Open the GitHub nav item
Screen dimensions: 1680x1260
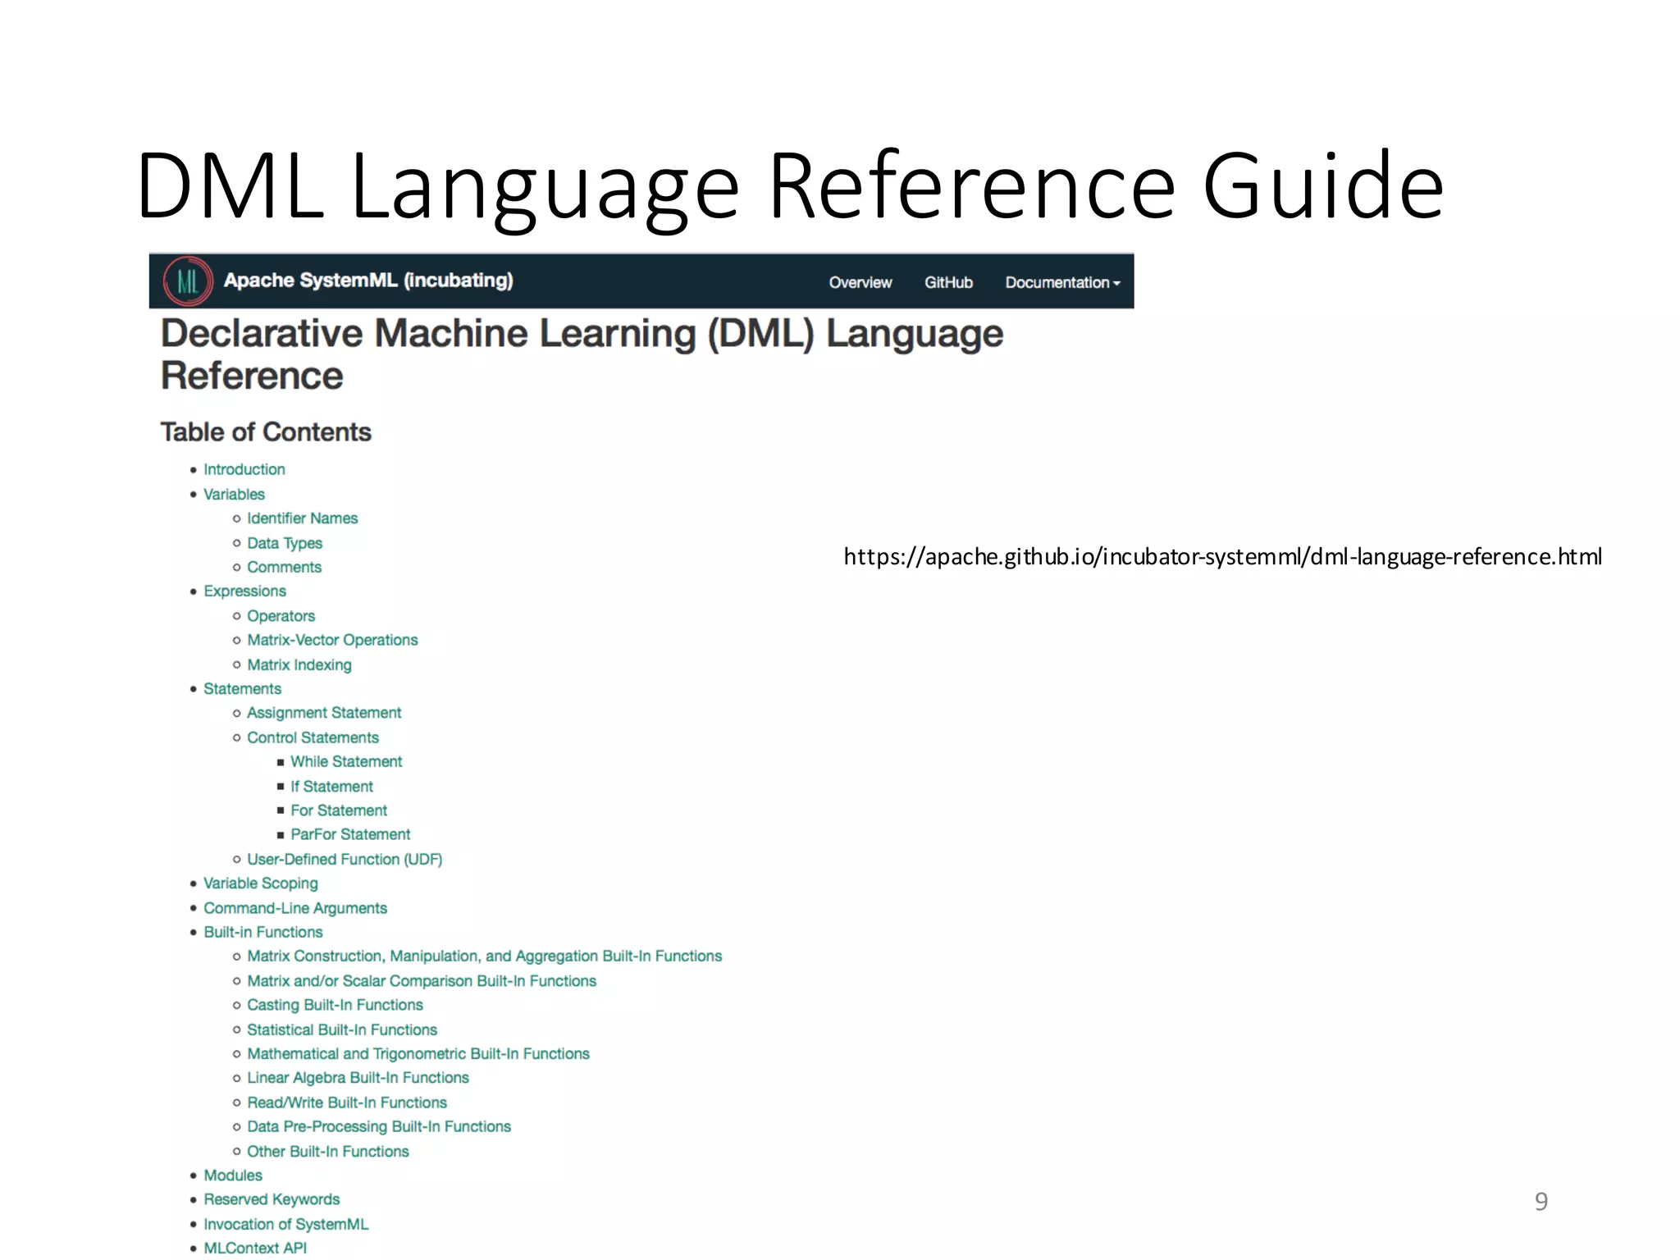948,282
